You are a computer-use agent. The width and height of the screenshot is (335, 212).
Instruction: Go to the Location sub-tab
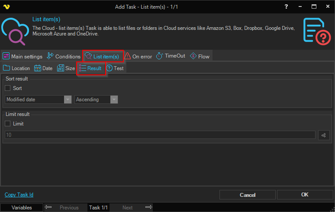click(x=16, y=68)
